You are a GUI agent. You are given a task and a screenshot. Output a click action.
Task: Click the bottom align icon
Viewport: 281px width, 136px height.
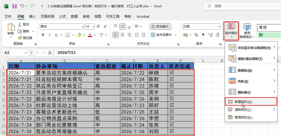[129, 27]
